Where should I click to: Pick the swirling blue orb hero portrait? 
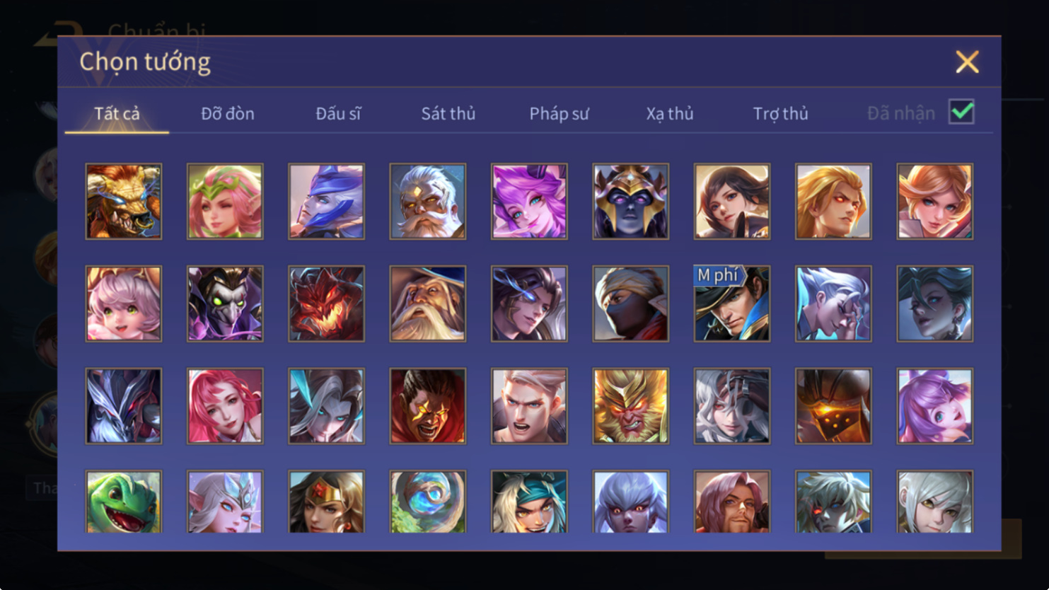tap(428, 502)
